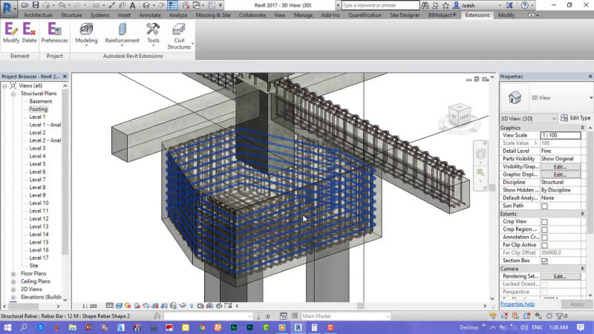Click the Autodesk Exchange Apps icon
This screenshot has width=594, height=334.
pyautogui.click(x=509, y=5)
